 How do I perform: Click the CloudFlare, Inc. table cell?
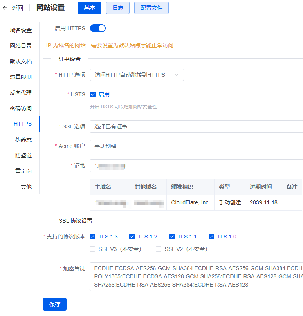[190, 202]
